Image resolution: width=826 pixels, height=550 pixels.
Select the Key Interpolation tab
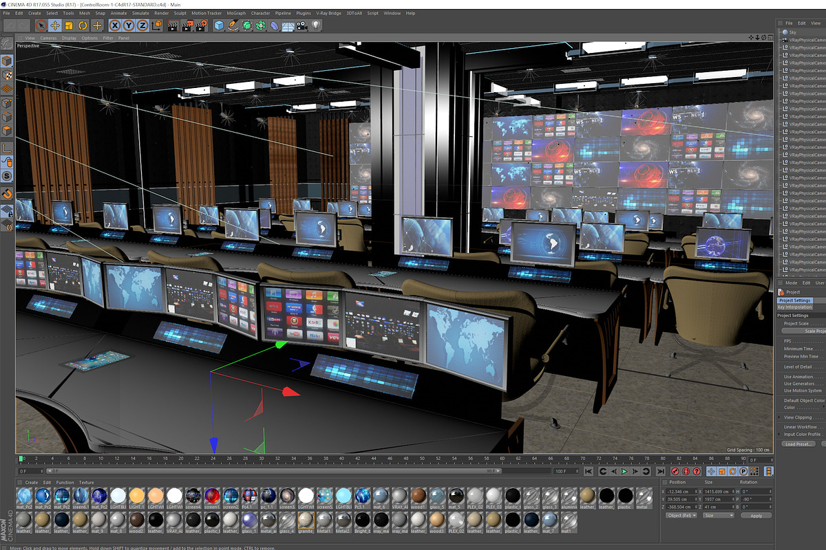click(795, 307)
